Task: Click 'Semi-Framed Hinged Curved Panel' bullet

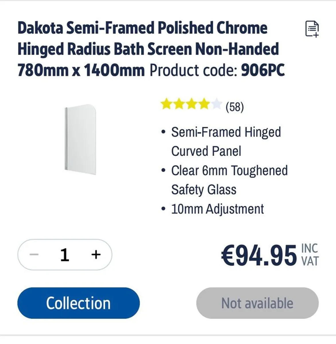Action: pyautogui.click(x=226, y=142)
